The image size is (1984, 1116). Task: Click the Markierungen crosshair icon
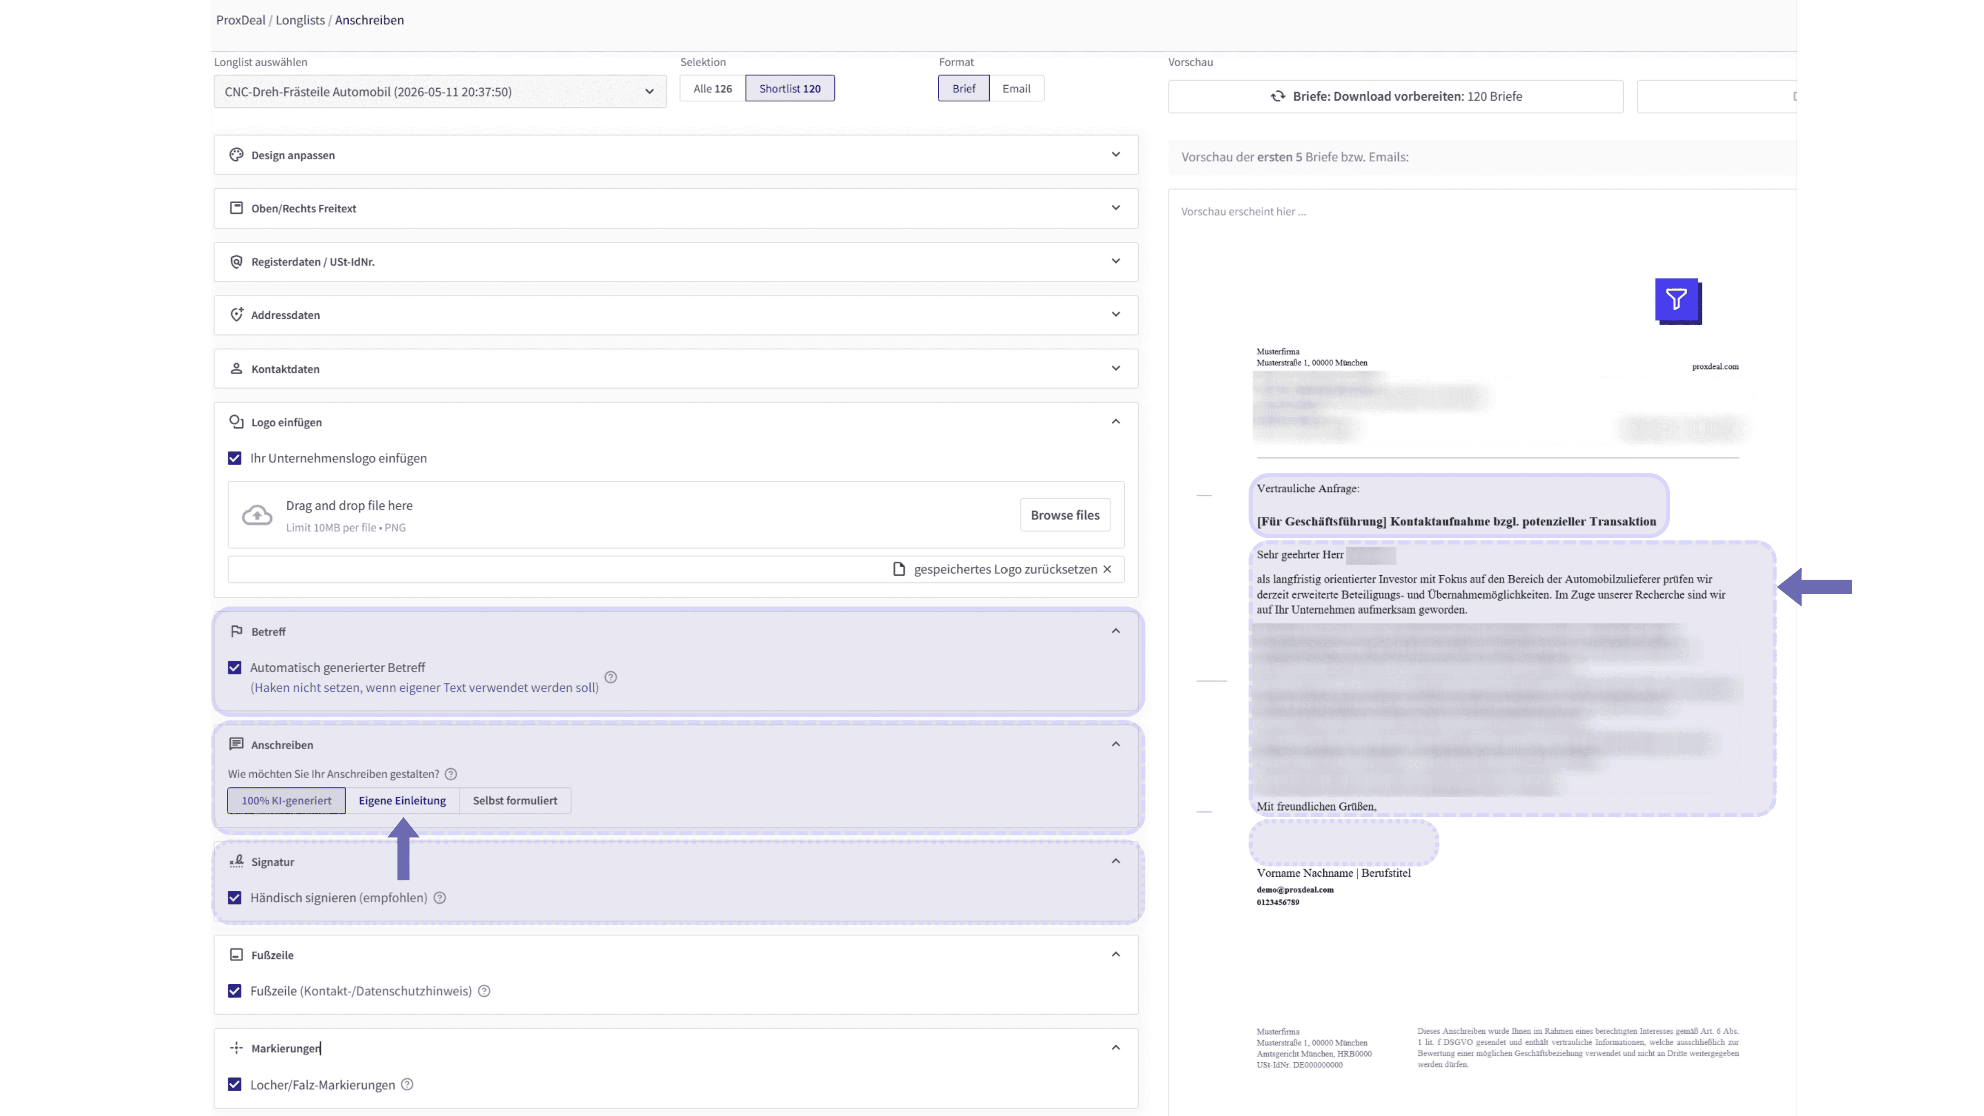(x=237, y=1047)
